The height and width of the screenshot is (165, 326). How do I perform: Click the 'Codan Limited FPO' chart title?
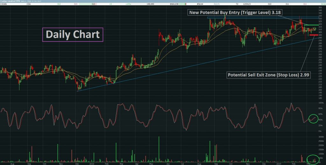[x=10, y=1]
